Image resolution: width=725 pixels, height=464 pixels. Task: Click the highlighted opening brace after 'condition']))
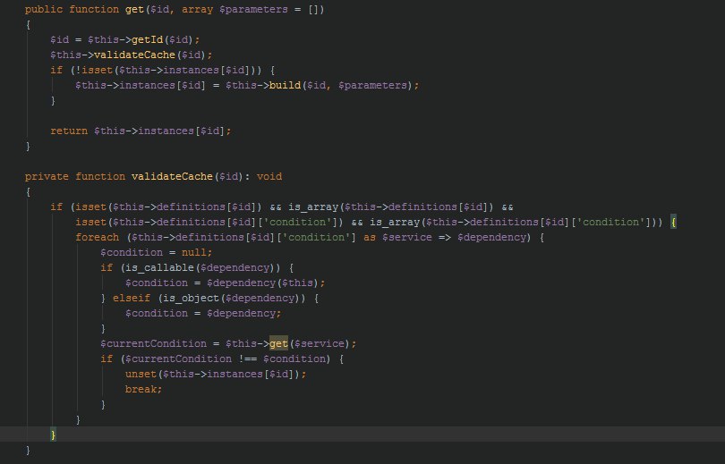coord(674,222)
